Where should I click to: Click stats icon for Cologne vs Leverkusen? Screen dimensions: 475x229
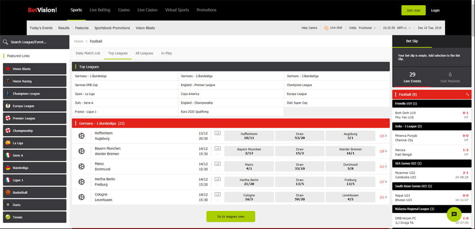pos(217,194)
